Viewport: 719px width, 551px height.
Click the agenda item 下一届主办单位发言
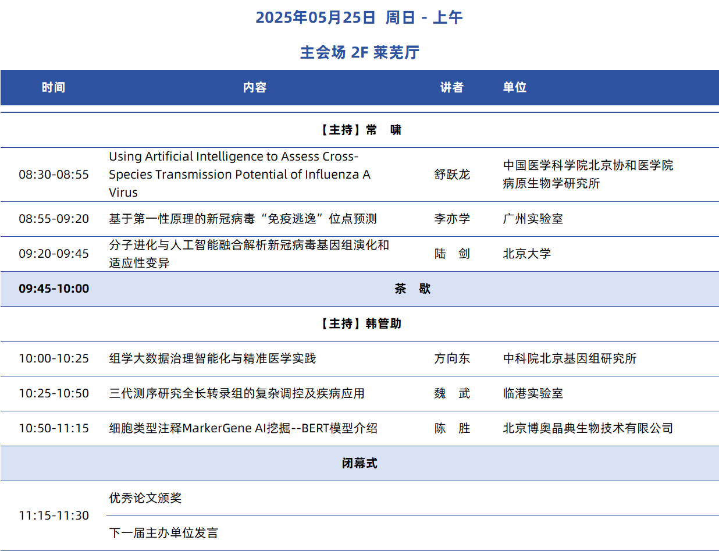pos(163,533)
